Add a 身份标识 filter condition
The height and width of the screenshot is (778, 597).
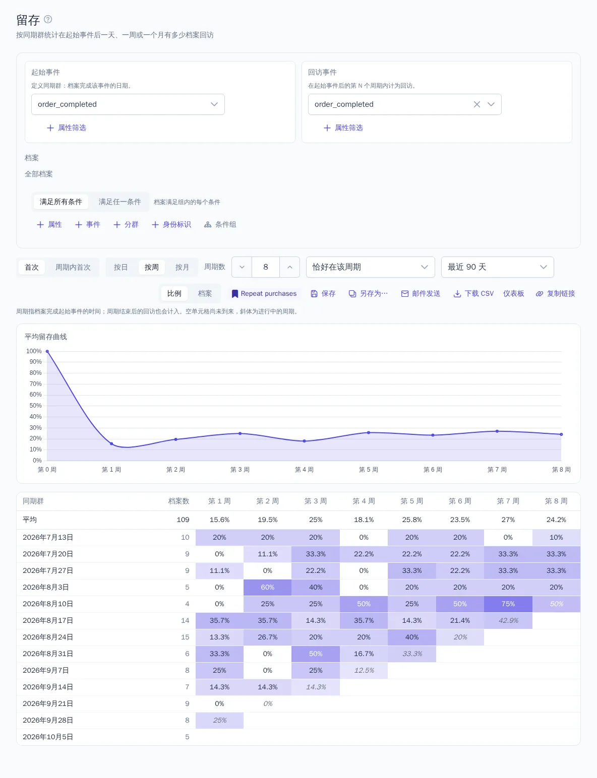(171, 225)
